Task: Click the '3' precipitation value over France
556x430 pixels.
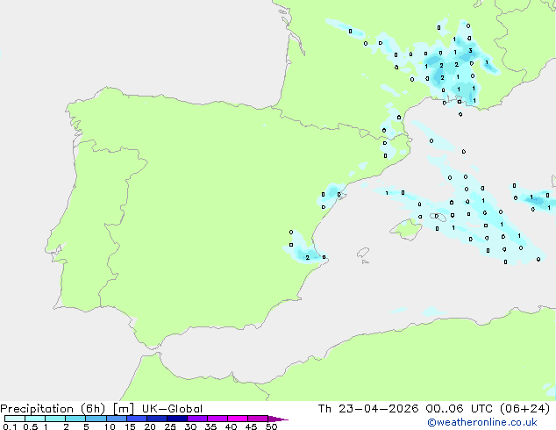Action: [x=471, y=51]
